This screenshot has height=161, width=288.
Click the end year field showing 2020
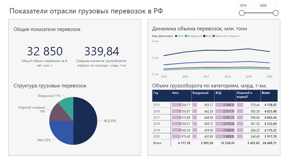tap(267, 5)
